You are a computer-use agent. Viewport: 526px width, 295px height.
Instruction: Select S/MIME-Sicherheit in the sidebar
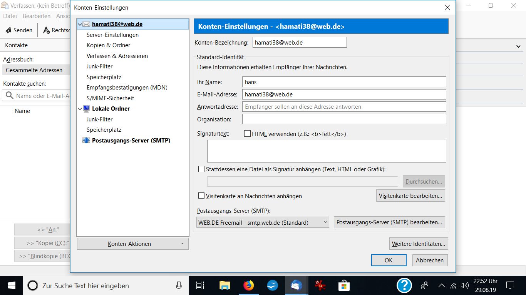(110, 98)
